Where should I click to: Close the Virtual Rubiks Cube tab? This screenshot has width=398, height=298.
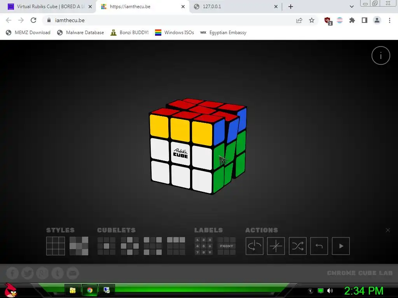click(90, 7)
